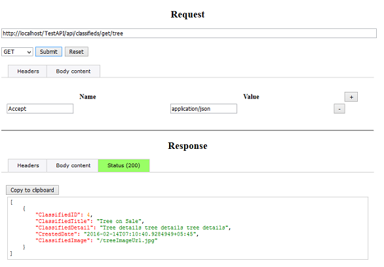Click the Value column heading

coord(251,97)
